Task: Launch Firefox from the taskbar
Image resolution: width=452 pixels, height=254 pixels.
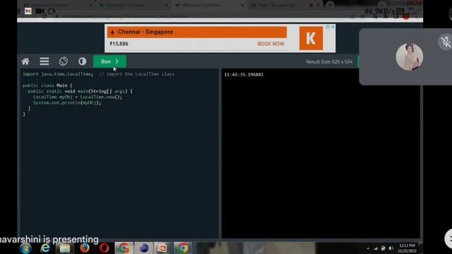Action: point(85,248)
